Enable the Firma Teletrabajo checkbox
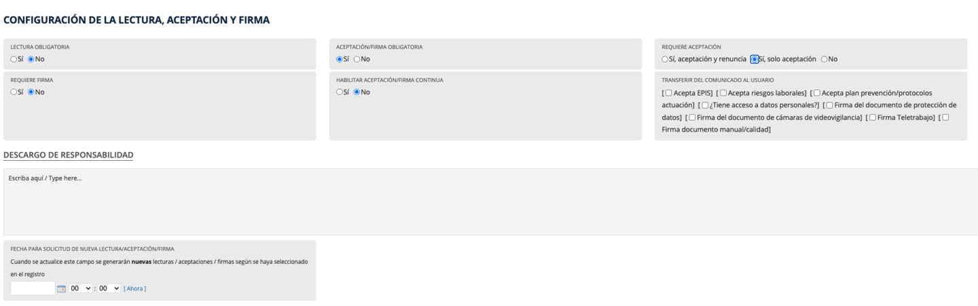978x306 pixels. (x=873, y=117)
